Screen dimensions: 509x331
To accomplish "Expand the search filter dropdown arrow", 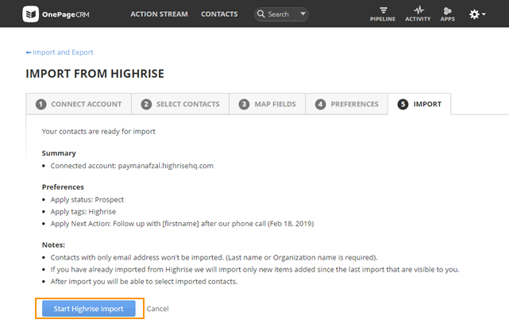I will click(x=303, y=14).
